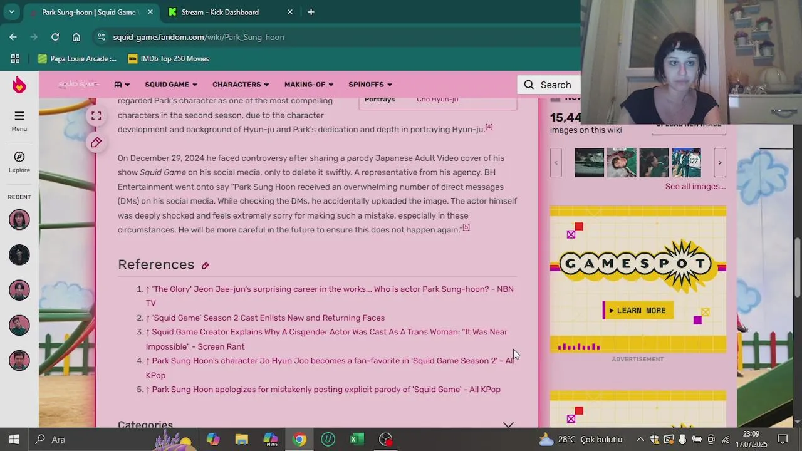Open the player 127 image thumbnail
The height and width of the screenshot is (451, 802).
tap(686, 163)
